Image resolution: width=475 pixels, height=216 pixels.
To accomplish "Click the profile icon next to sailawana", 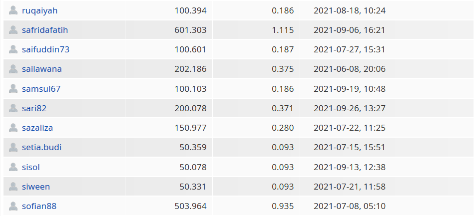I will 13,69.
